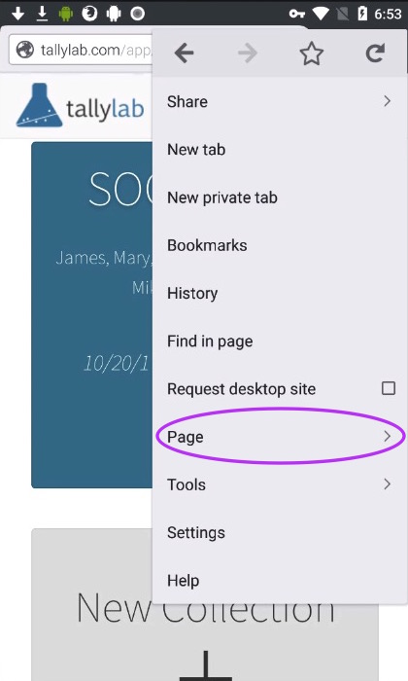Image resolution: width=408 pixels, height=681 pixels.
Task: Tap the no-SIM signal status icon
Action: tap(343, 14)
